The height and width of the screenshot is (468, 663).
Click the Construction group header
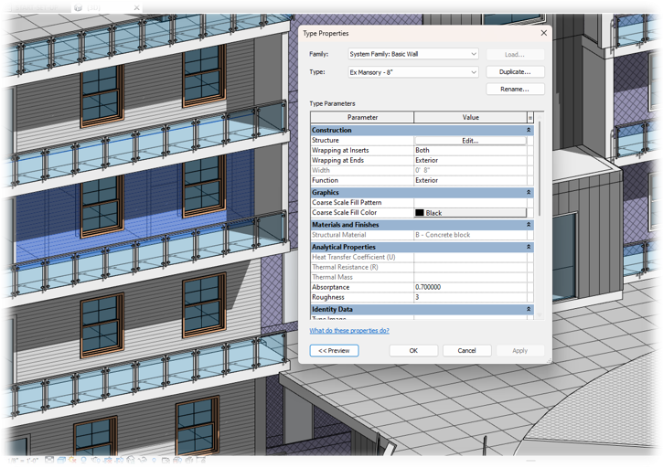click(x=422, y=130)
